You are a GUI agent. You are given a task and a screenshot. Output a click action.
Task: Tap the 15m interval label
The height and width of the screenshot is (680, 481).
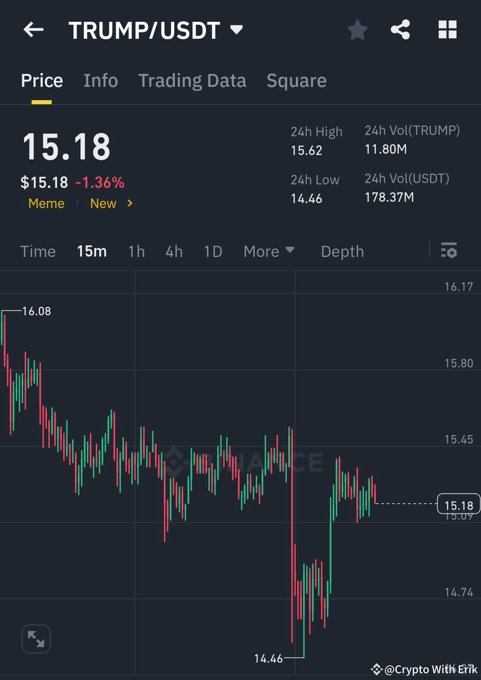[x=91, y=251]
